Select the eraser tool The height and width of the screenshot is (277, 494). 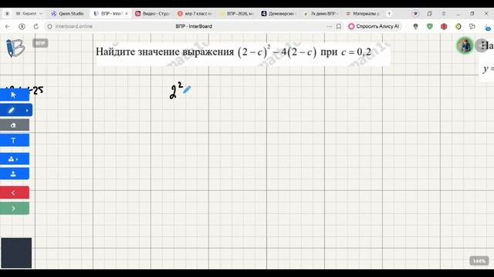click(14, 125)
